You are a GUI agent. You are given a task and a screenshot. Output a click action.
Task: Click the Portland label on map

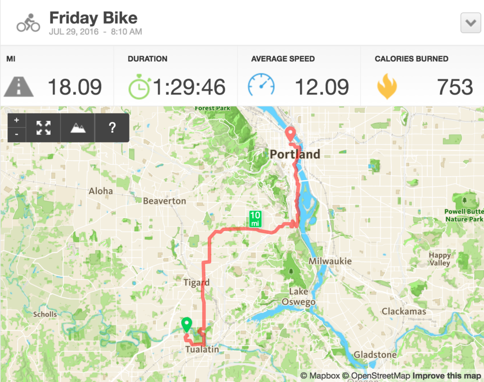pos(295,154)
